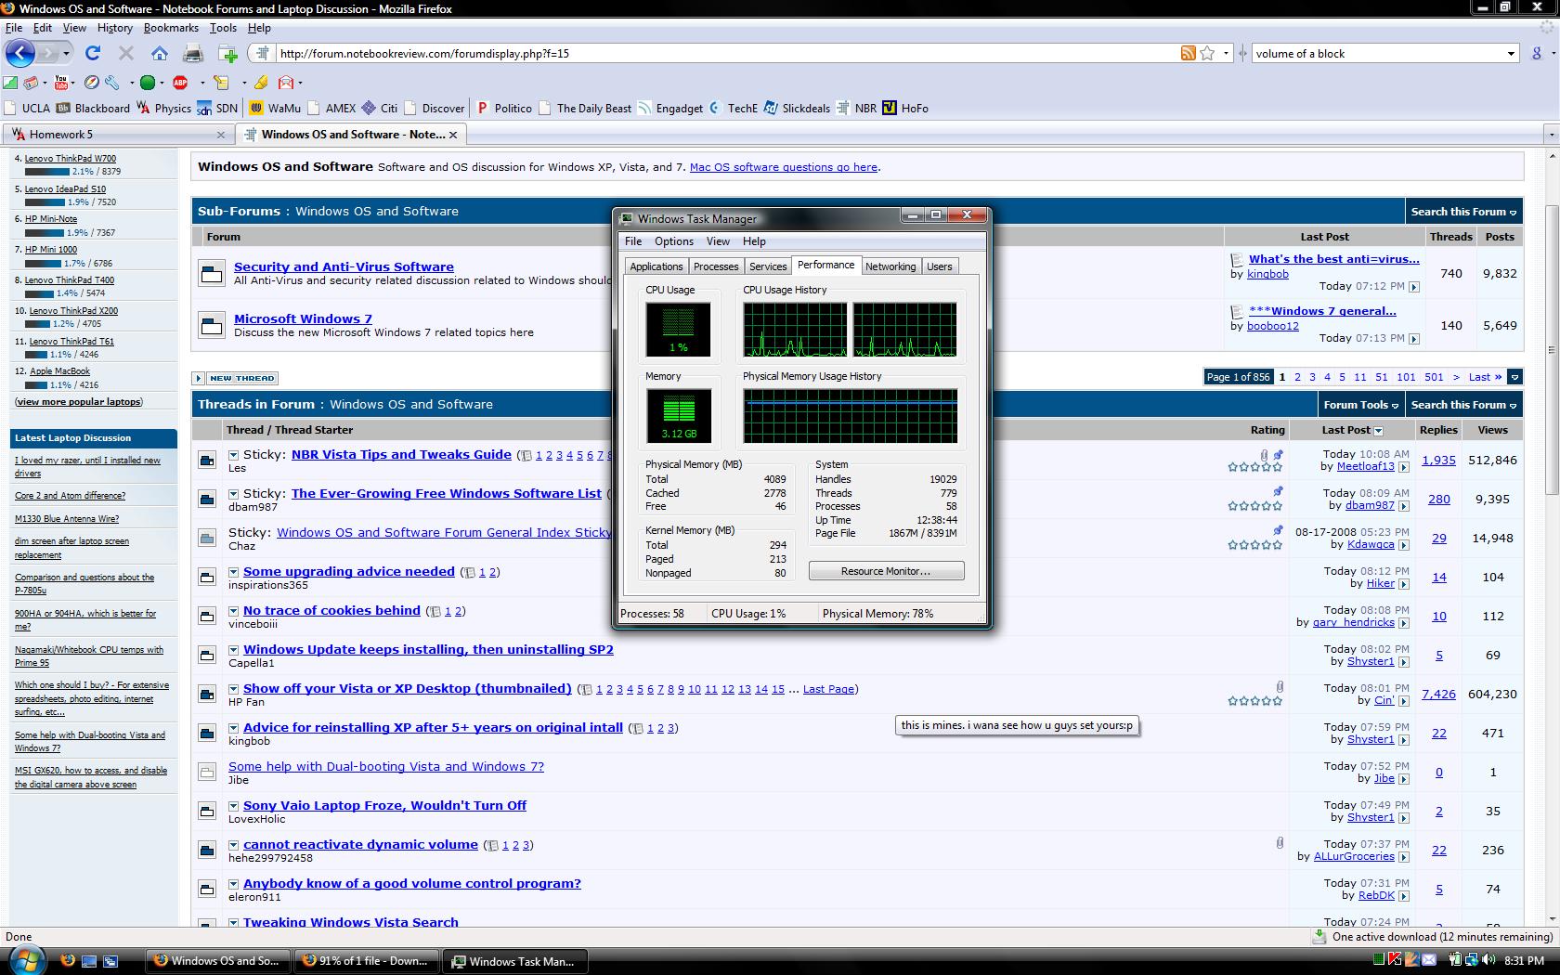The width and height of the screenshot is (1560, 975).
Task: Click the go-to-last-post arrow next to Hiker
Action: (x=1404, y=584)
